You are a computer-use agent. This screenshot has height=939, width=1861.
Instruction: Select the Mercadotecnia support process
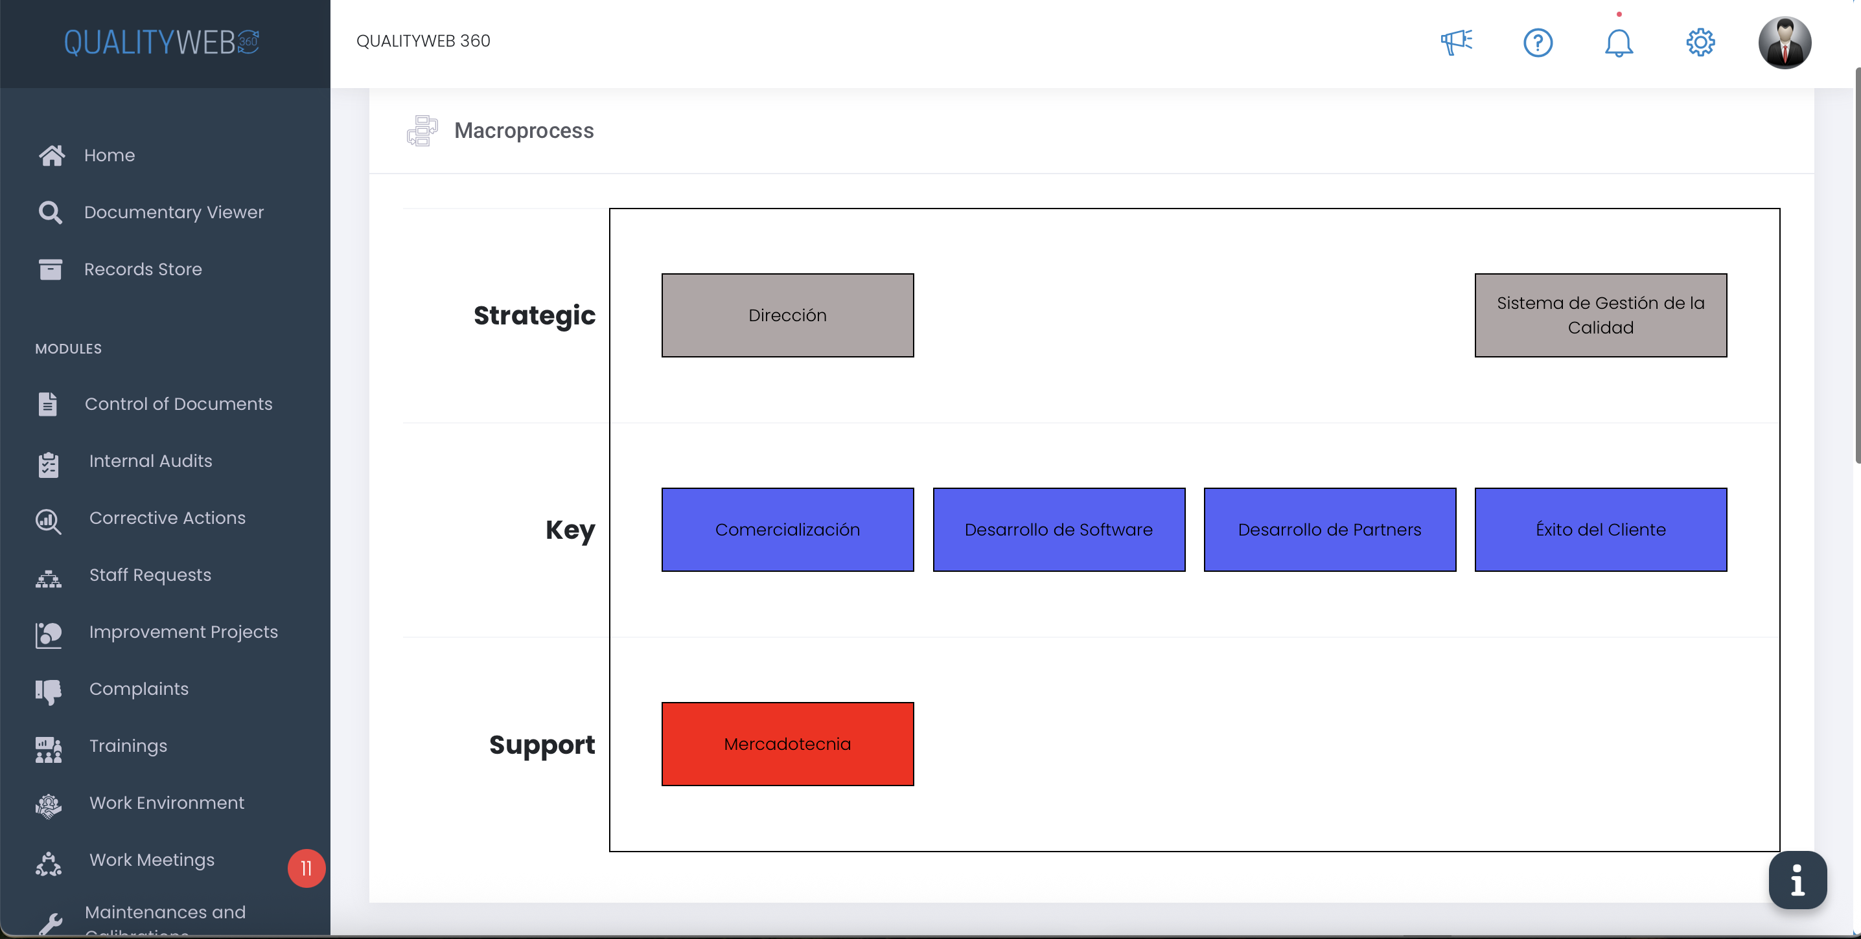[787, 743]
